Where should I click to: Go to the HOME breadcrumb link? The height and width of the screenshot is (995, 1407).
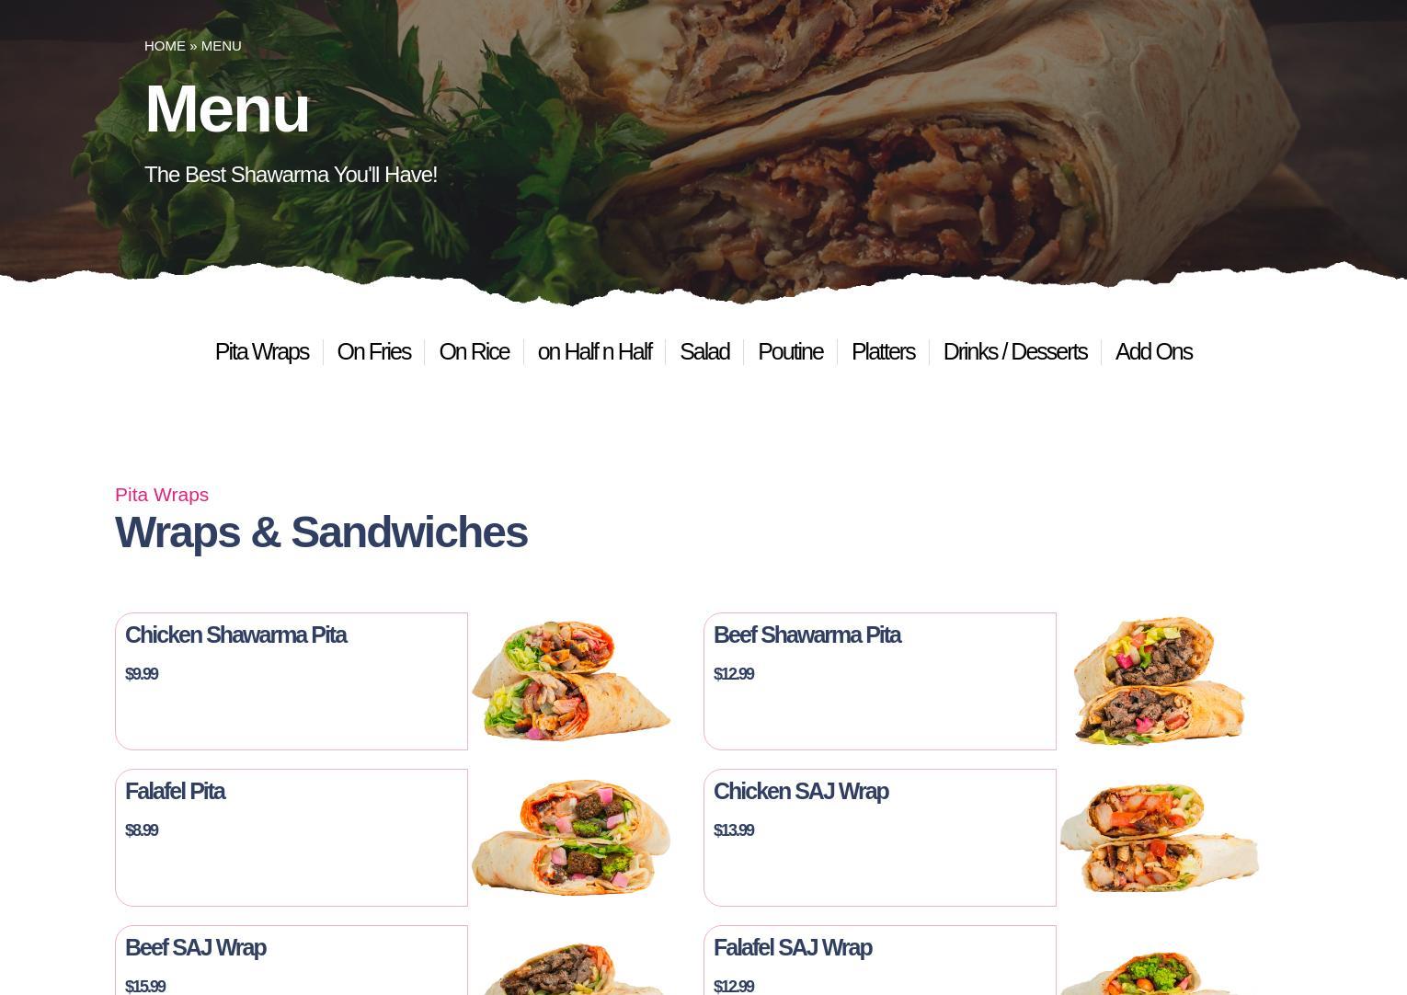(x=165, y=46)
